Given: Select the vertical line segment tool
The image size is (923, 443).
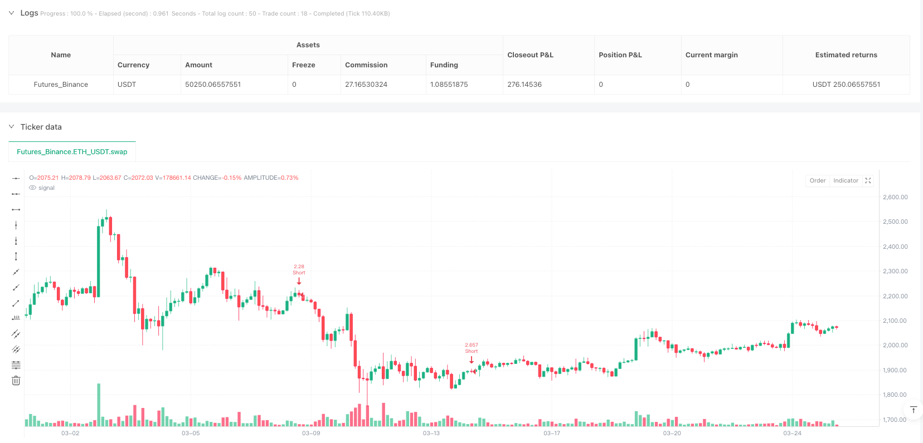Looking at the screenshot, I should tap(16, 257).
